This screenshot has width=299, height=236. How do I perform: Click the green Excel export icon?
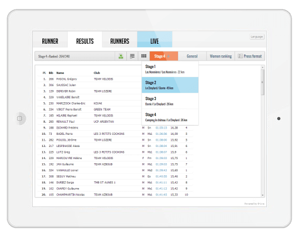tap(121, 56)
